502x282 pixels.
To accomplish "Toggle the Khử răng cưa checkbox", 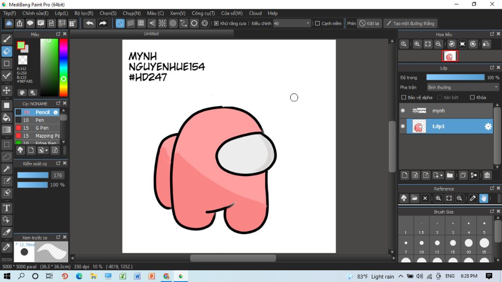I will pos(216,23).
